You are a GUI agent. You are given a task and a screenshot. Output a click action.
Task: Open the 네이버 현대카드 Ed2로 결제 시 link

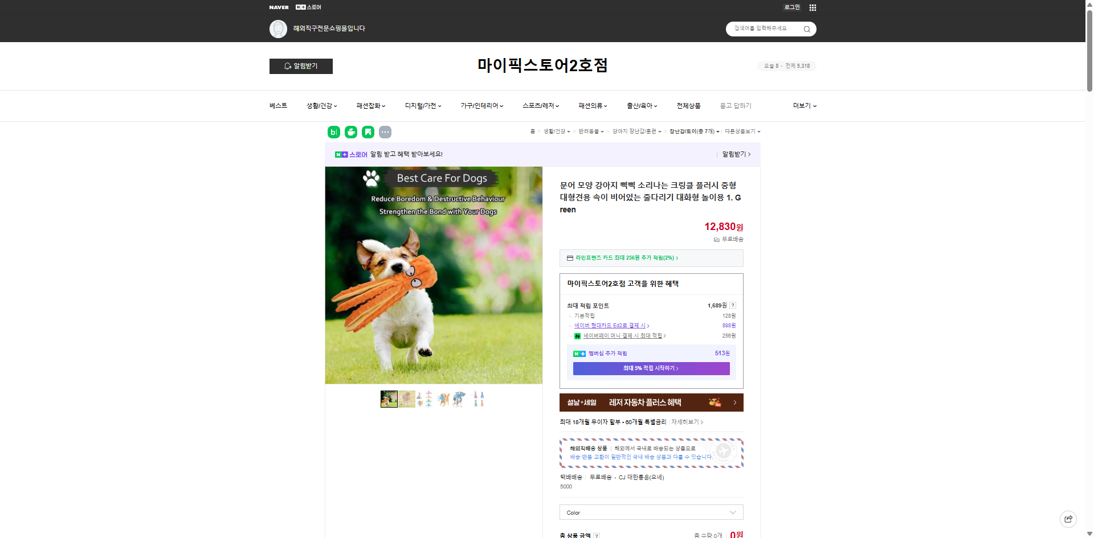point(610,325)
